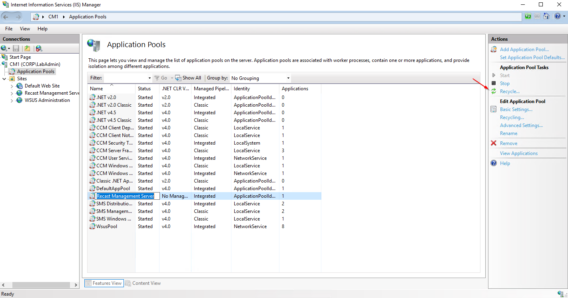Select the Default Web Site tree item
This screenshot has height=298, width=568.
point(42,86)
